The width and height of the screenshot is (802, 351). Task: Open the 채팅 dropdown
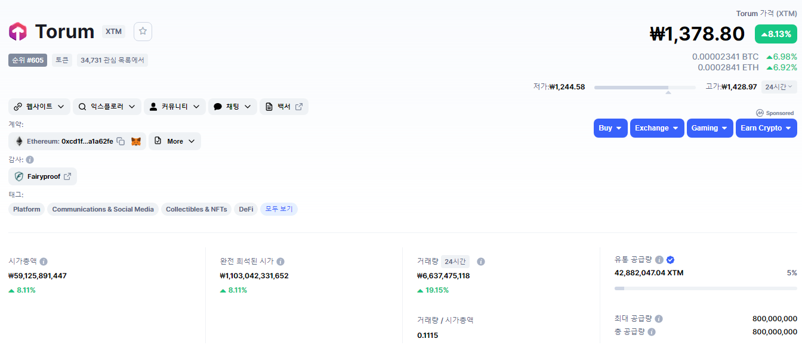233,107
